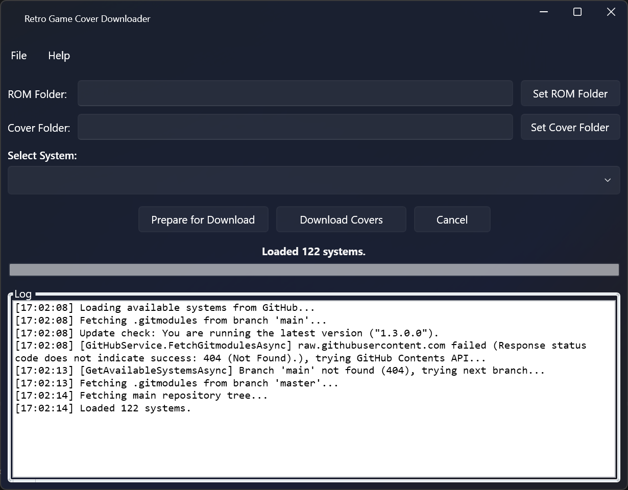Click the 'Loaded 122 systems.' status text

point(313,251)
